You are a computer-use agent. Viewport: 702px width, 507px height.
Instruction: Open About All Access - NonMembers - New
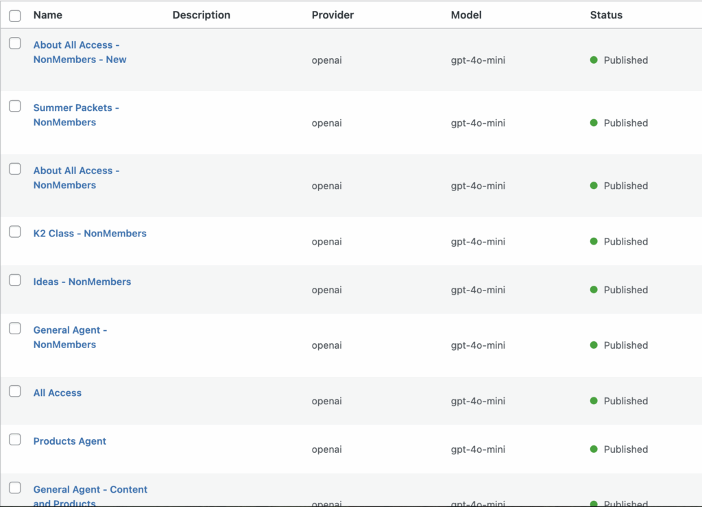80,52
